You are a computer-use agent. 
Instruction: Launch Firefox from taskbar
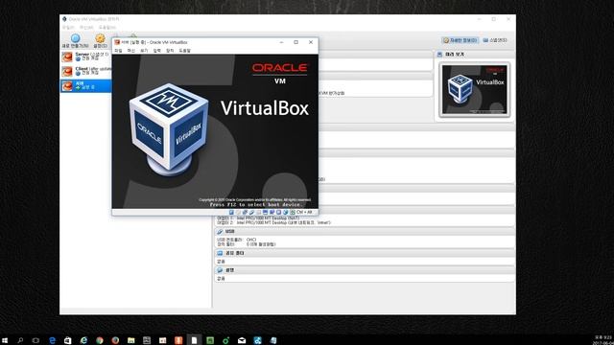coord(115,340)
